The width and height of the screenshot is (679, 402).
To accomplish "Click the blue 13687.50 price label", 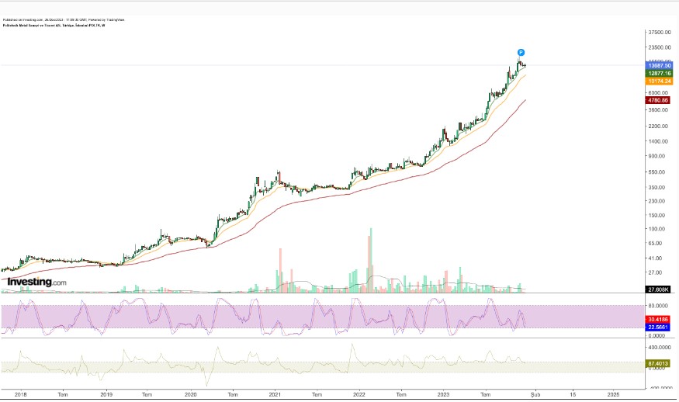I will 660,66.
